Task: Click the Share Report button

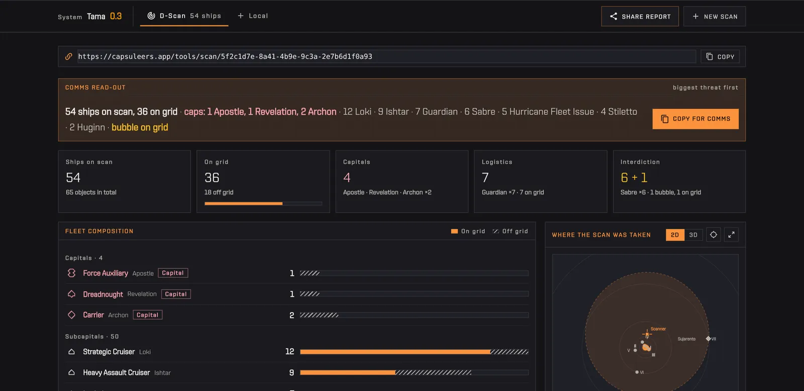Action: (640, 17)
